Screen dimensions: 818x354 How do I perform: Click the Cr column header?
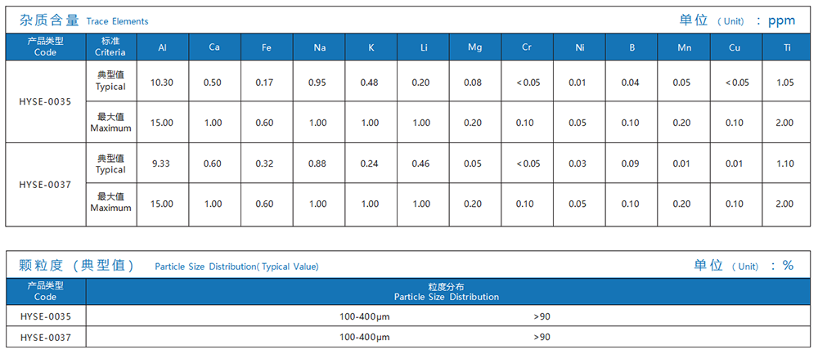527,47
